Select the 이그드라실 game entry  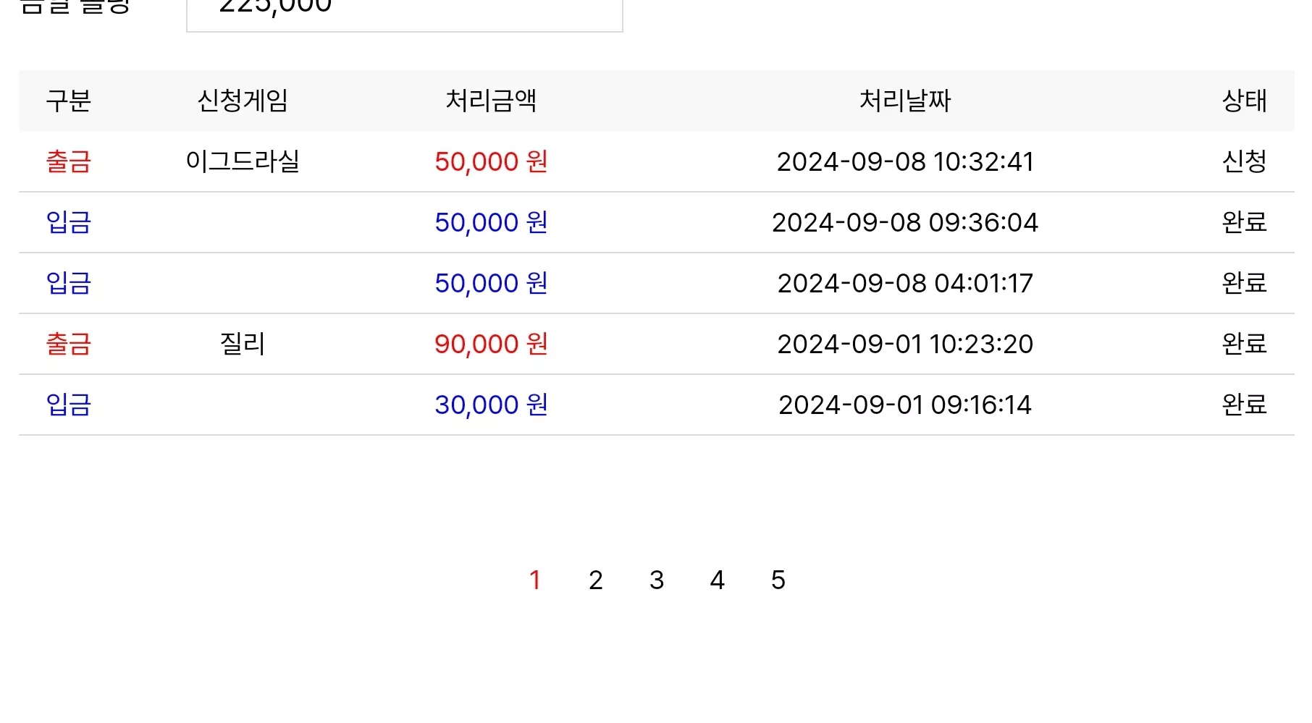(x=243, y=161)
